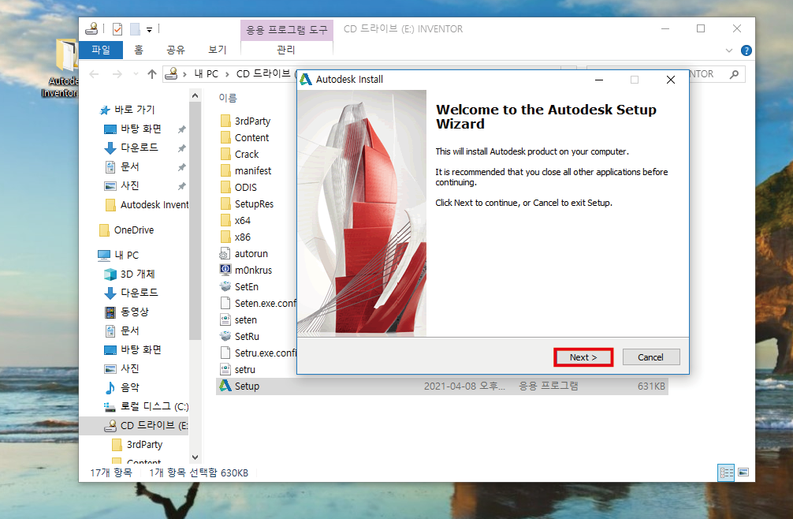
Task: Navigate forward in Explorer
Action: [x=117, y=74]
